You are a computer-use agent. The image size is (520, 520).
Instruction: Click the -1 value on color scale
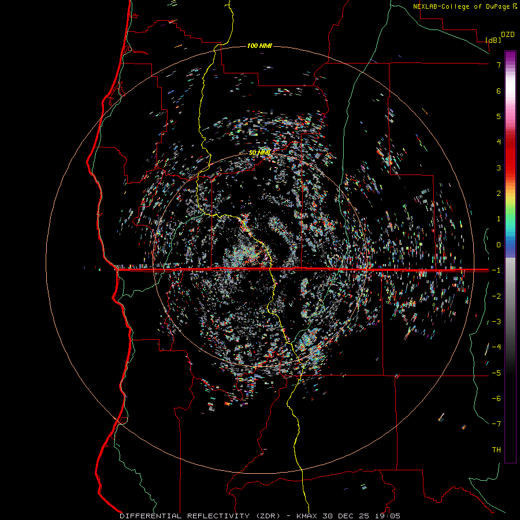tap(496, 270)
